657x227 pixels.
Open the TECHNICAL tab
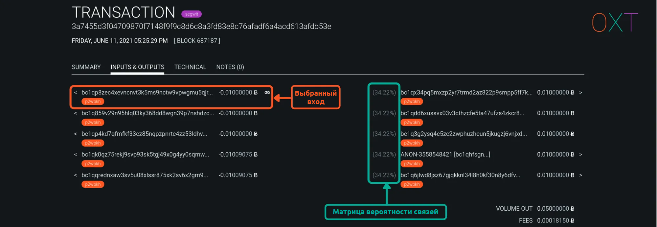[190, 67]
